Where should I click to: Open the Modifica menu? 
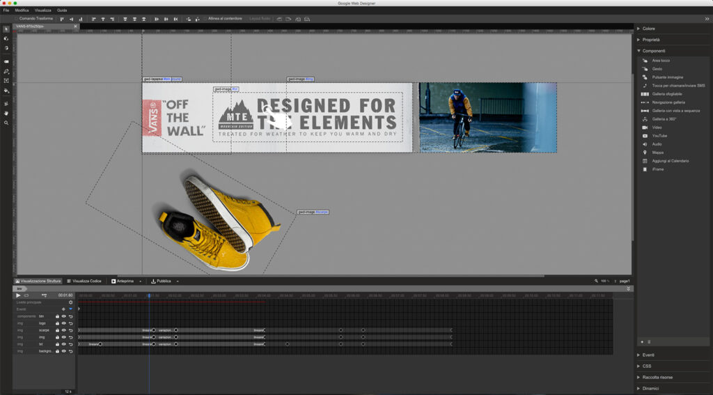point(22,10)
